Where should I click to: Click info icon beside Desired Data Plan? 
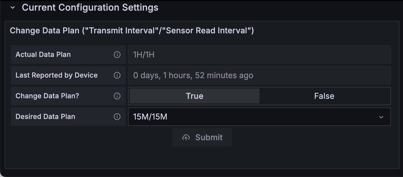tap(117, 117)
